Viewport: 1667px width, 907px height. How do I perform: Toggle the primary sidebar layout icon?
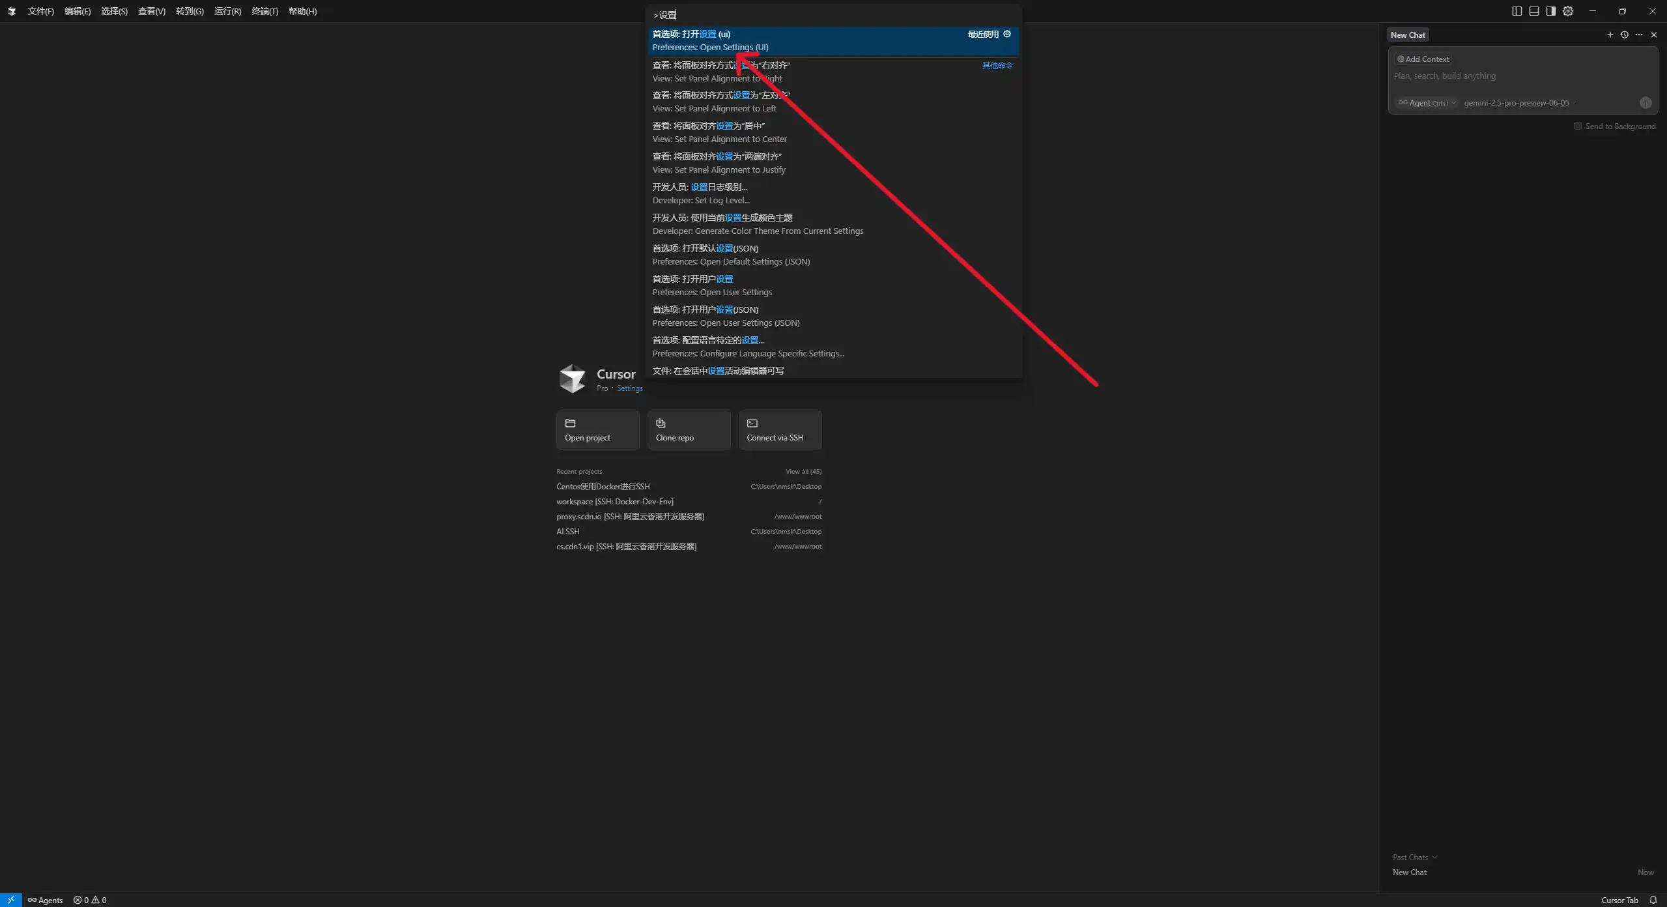(x=1517, y=11)
